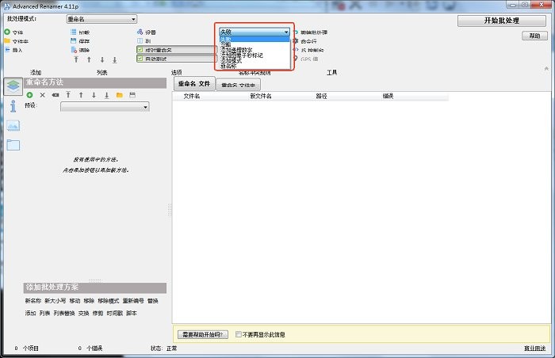Click the 帮助 button
The width and height of the screenshot is (555, 358).
[x=534, y=36]
